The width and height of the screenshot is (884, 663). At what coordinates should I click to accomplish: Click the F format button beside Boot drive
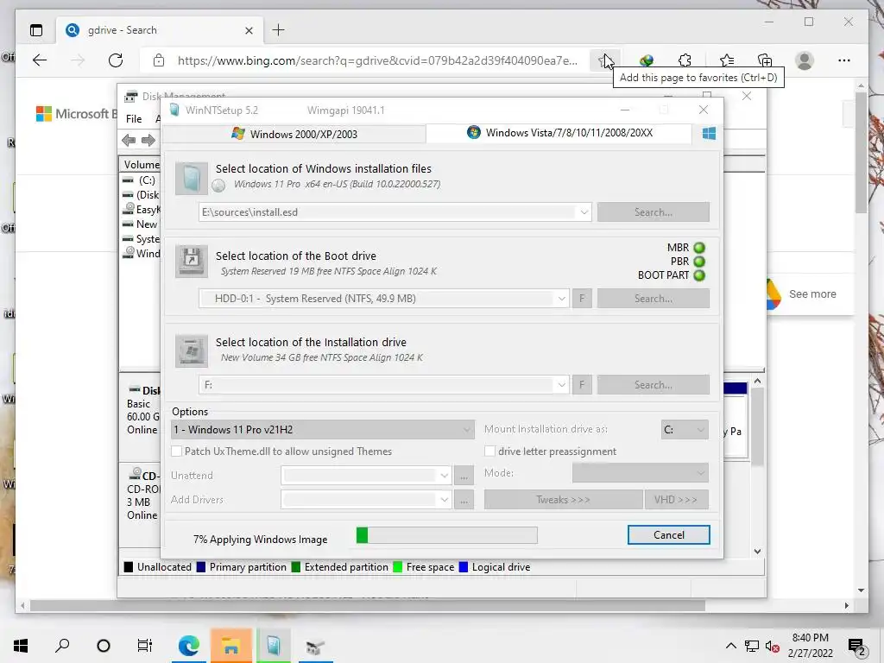pos(582,299)
